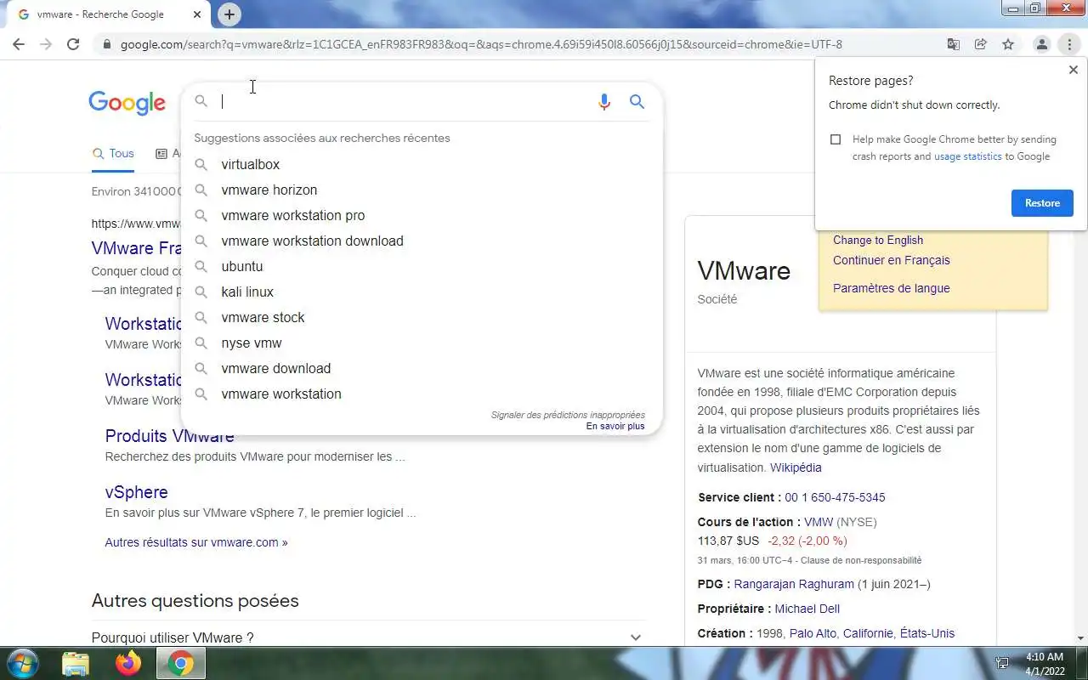Click 'Signaler des prédictions inappropriées'
The width and height of the screenshot is (1088, 680).
[x=568, y=415]
